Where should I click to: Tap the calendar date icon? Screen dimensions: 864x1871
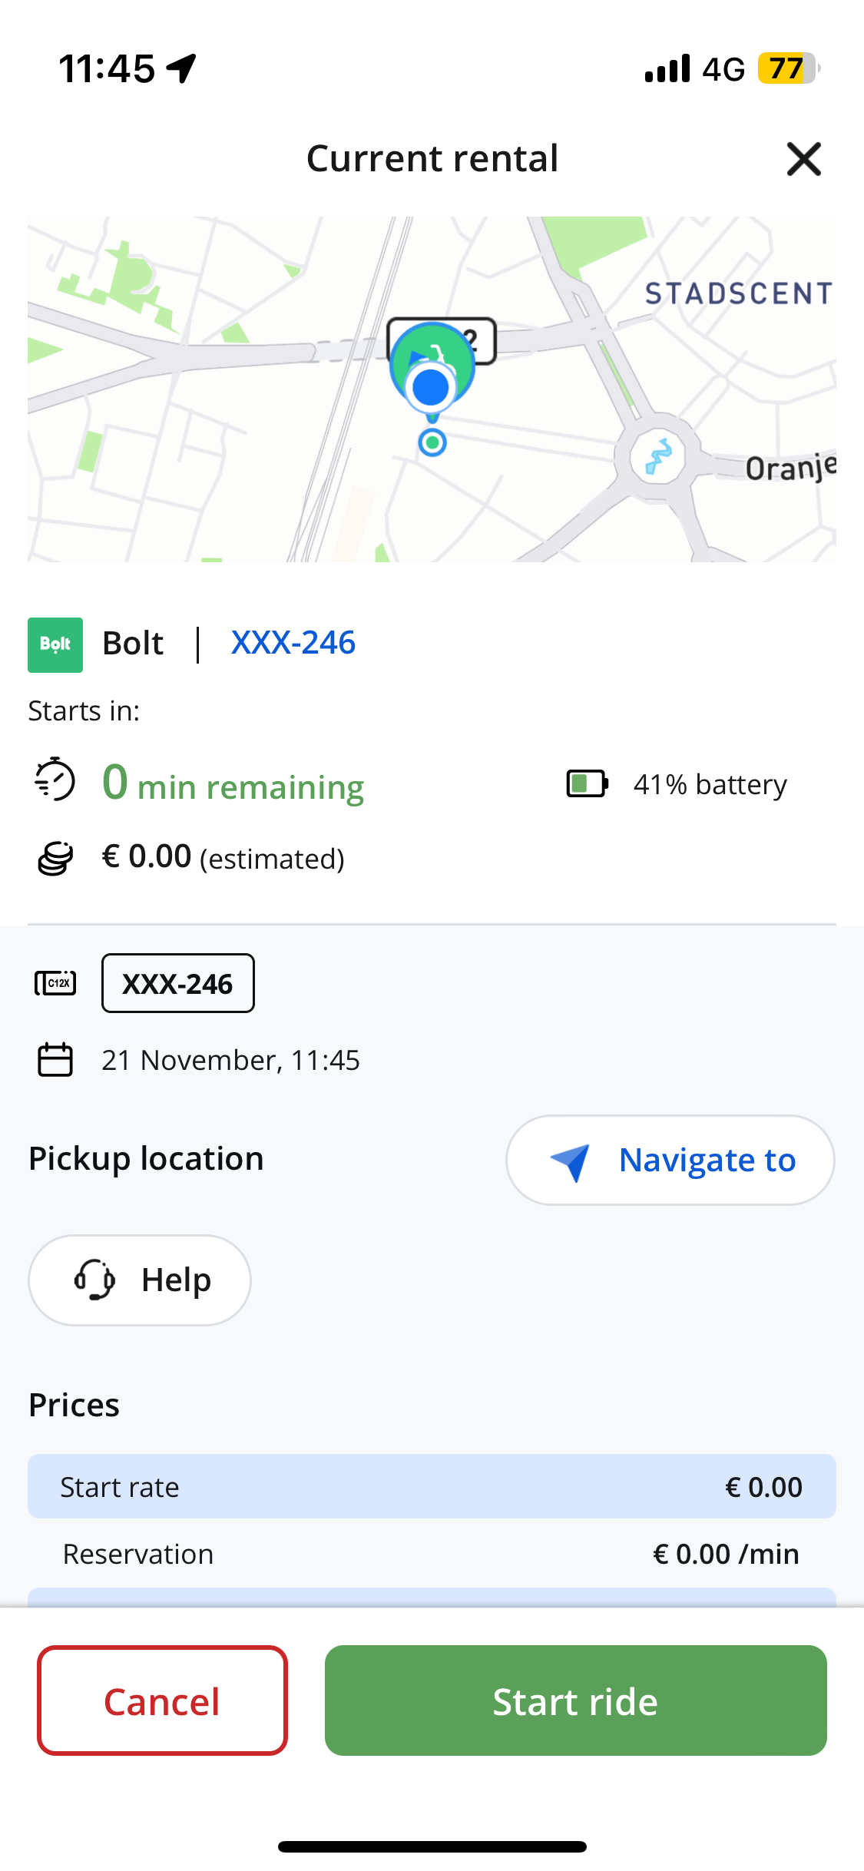pyautogui.click(x=55, y=1060)
